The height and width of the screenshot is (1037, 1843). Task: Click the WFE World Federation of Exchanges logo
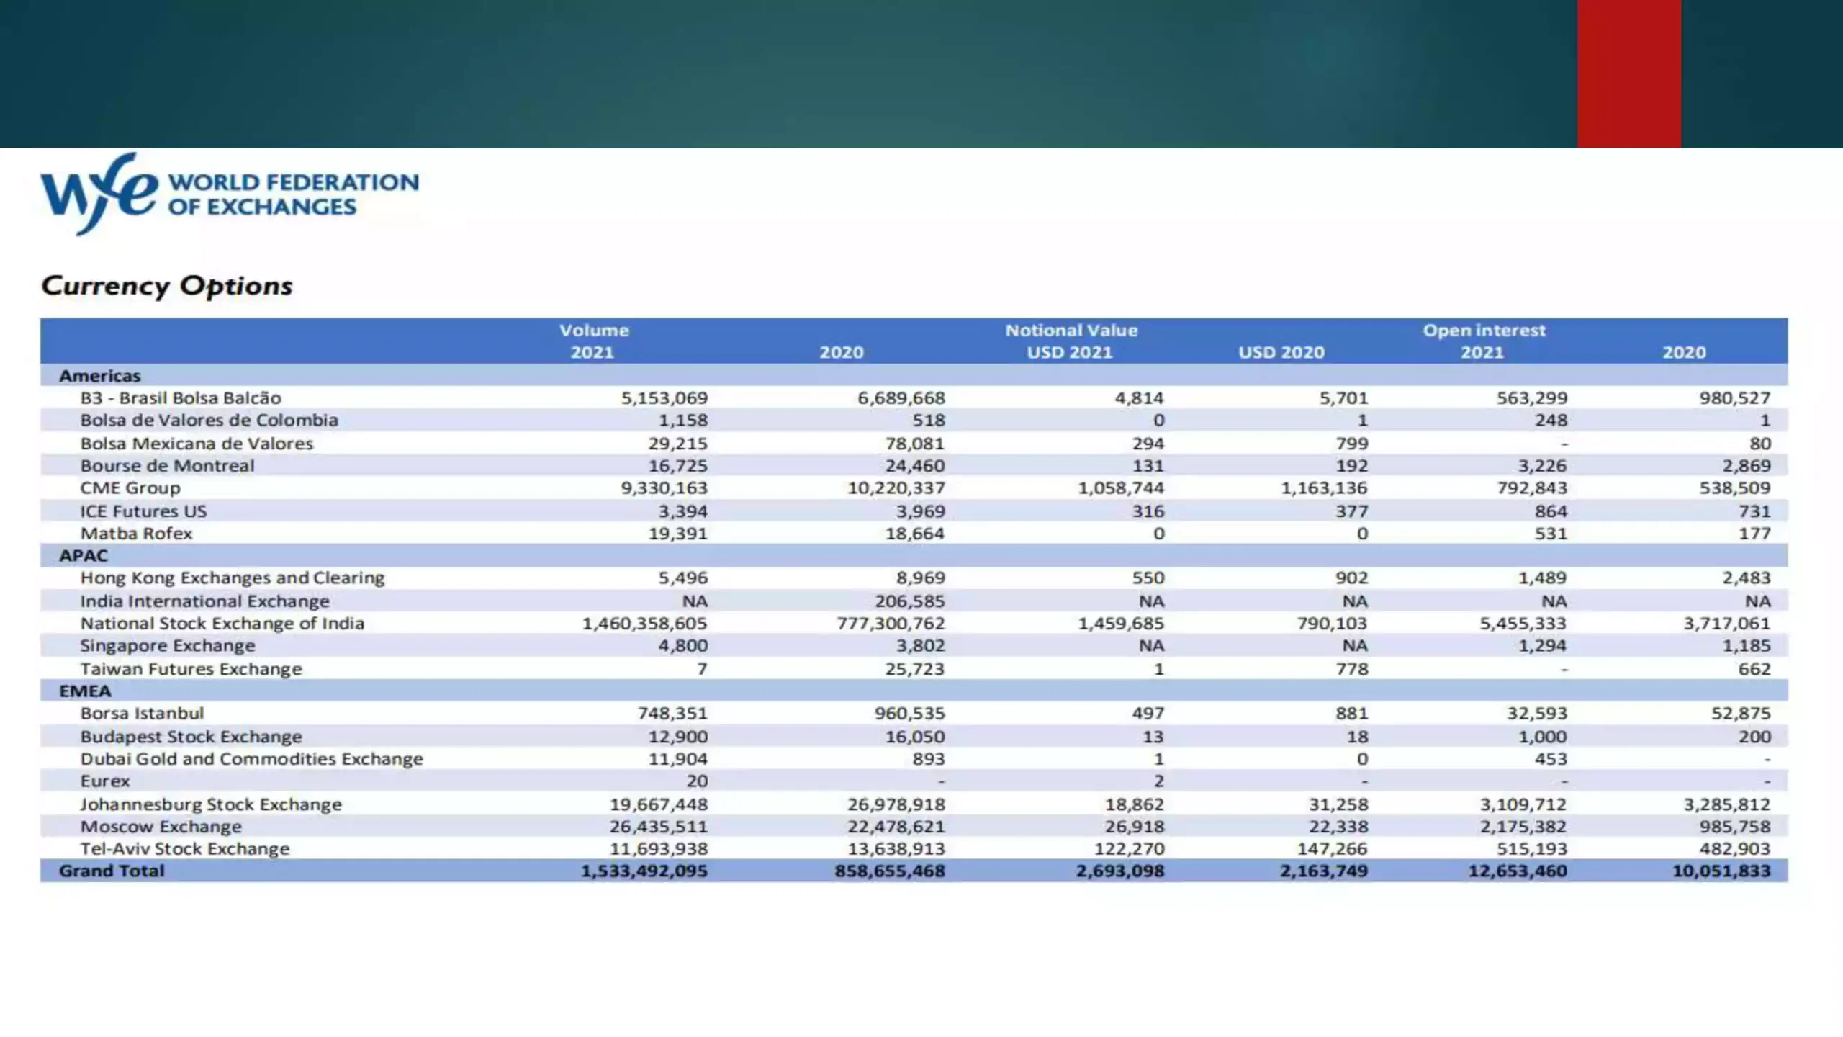[x=230, y=193]
